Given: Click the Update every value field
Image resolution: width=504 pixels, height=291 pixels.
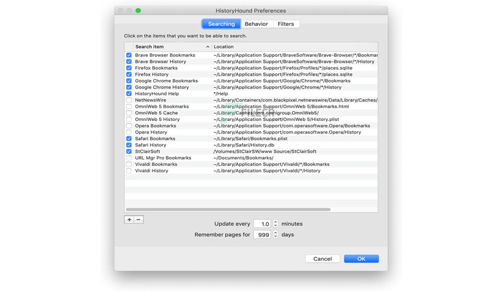Looking at the screenshot, I should coord(263,224).
